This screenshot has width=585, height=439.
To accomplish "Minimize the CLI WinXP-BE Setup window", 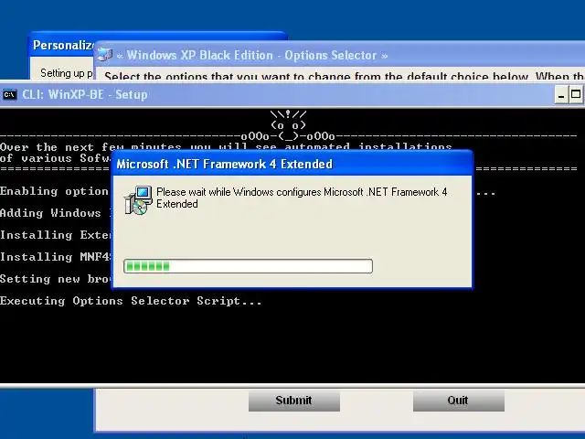I will [561, 95].
